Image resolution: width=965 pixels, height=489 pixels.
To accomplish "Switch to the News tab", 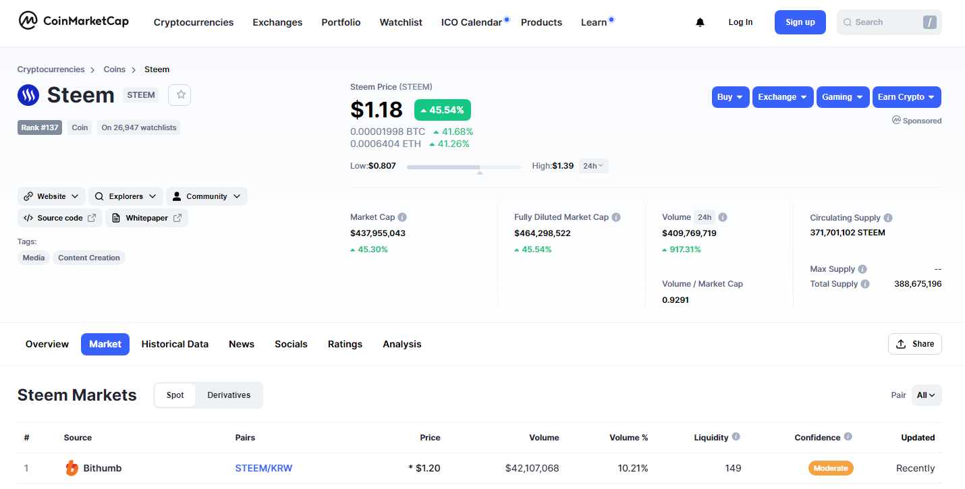I will tap(242, 344).
